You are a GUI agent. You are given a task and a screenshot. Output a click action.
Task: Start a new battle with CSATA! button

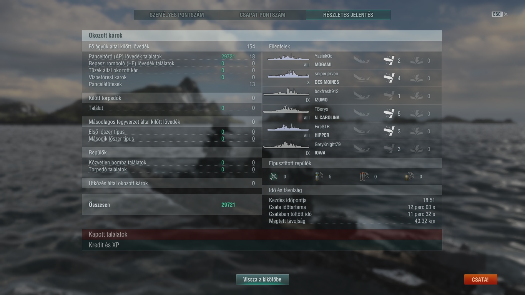[x=480, y=280]
